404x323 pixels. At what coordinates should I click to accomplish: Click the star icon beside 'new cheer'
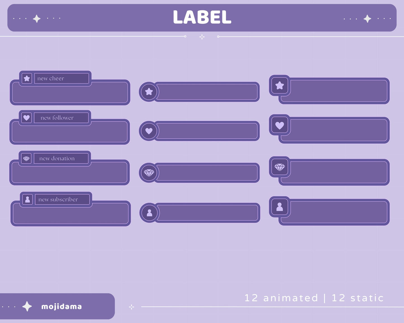(27, 79)
